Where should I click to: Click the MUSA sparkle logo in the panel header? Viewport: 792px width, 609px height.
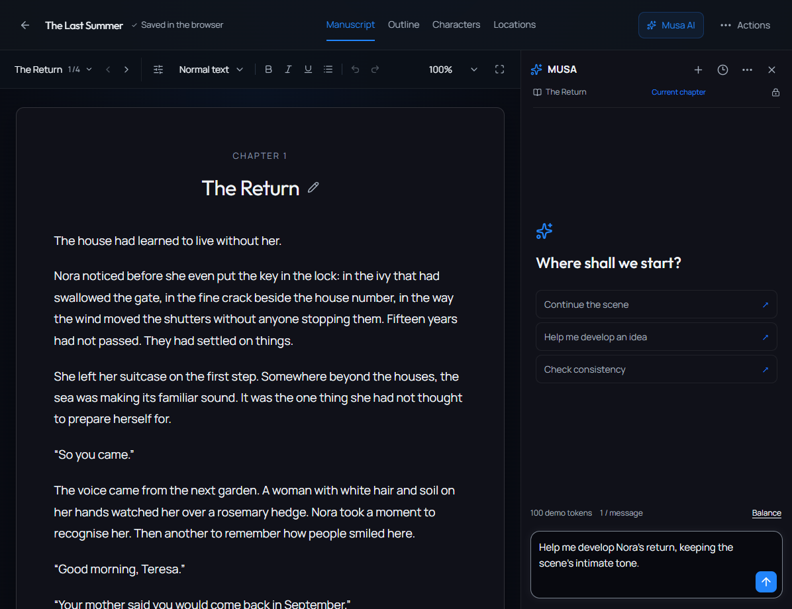pyautogui.click(x=536, y=70)
